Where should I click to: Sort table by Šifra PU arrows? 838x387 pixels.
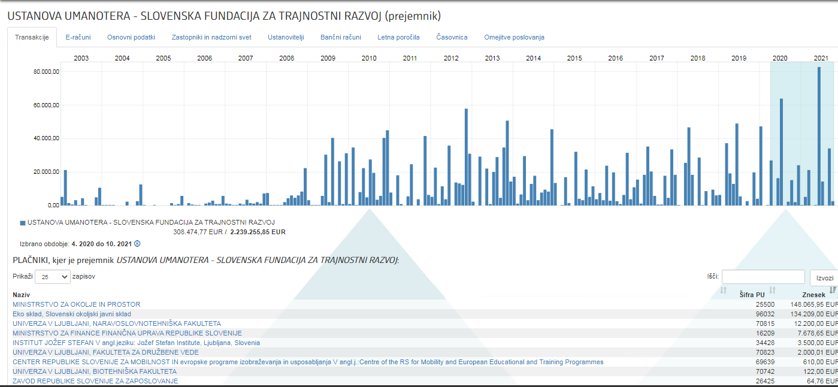tap(772, 291)
